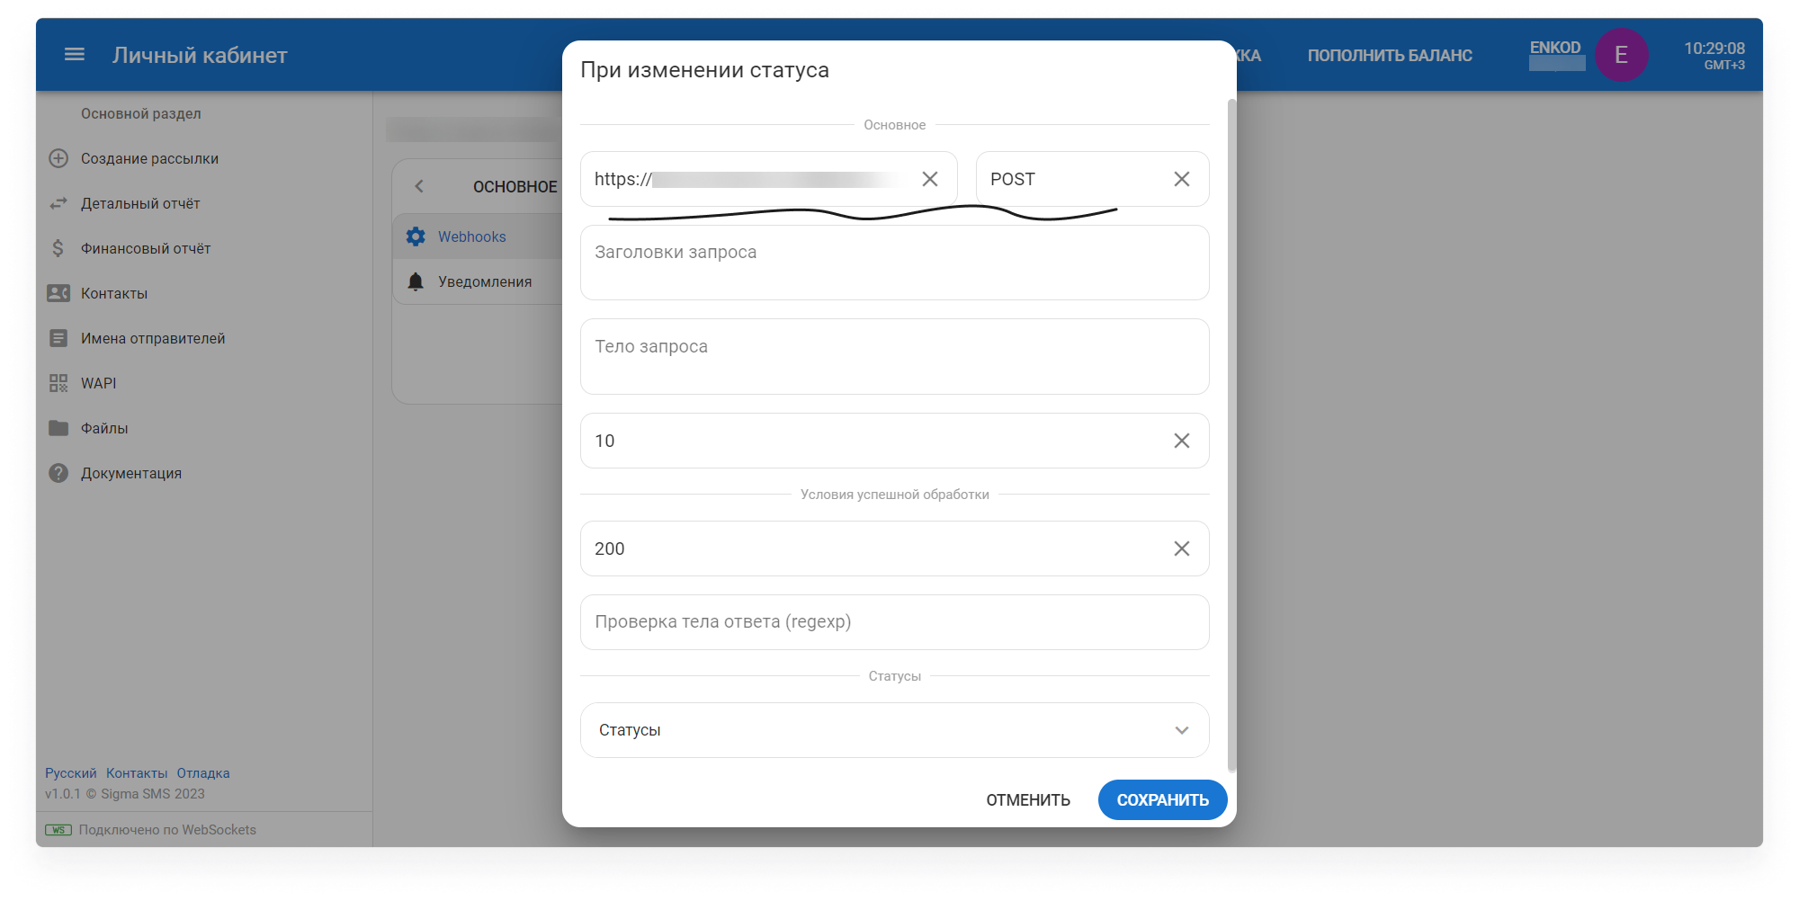Click the Русский language link
Image resolution: width=1799 pixels, height=901 pixels.
[71, 773]
